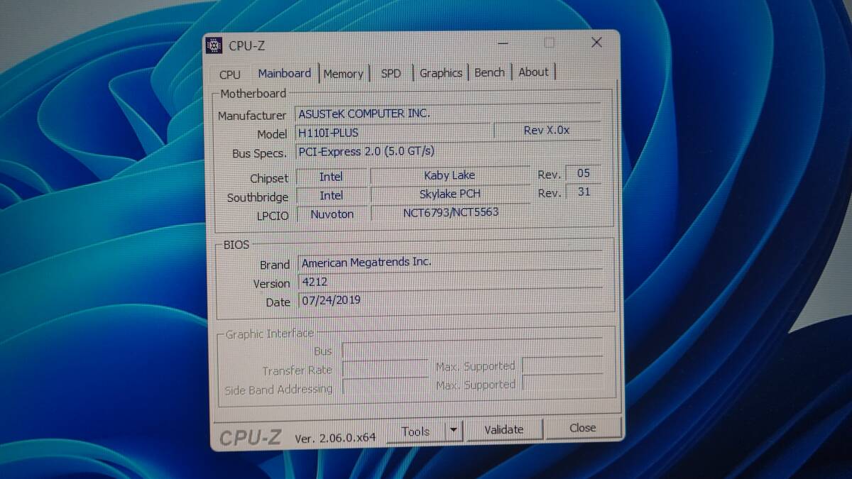
Task: Click the Nuvoton LPCIO vendor field
Action: (x=332, y=214)
